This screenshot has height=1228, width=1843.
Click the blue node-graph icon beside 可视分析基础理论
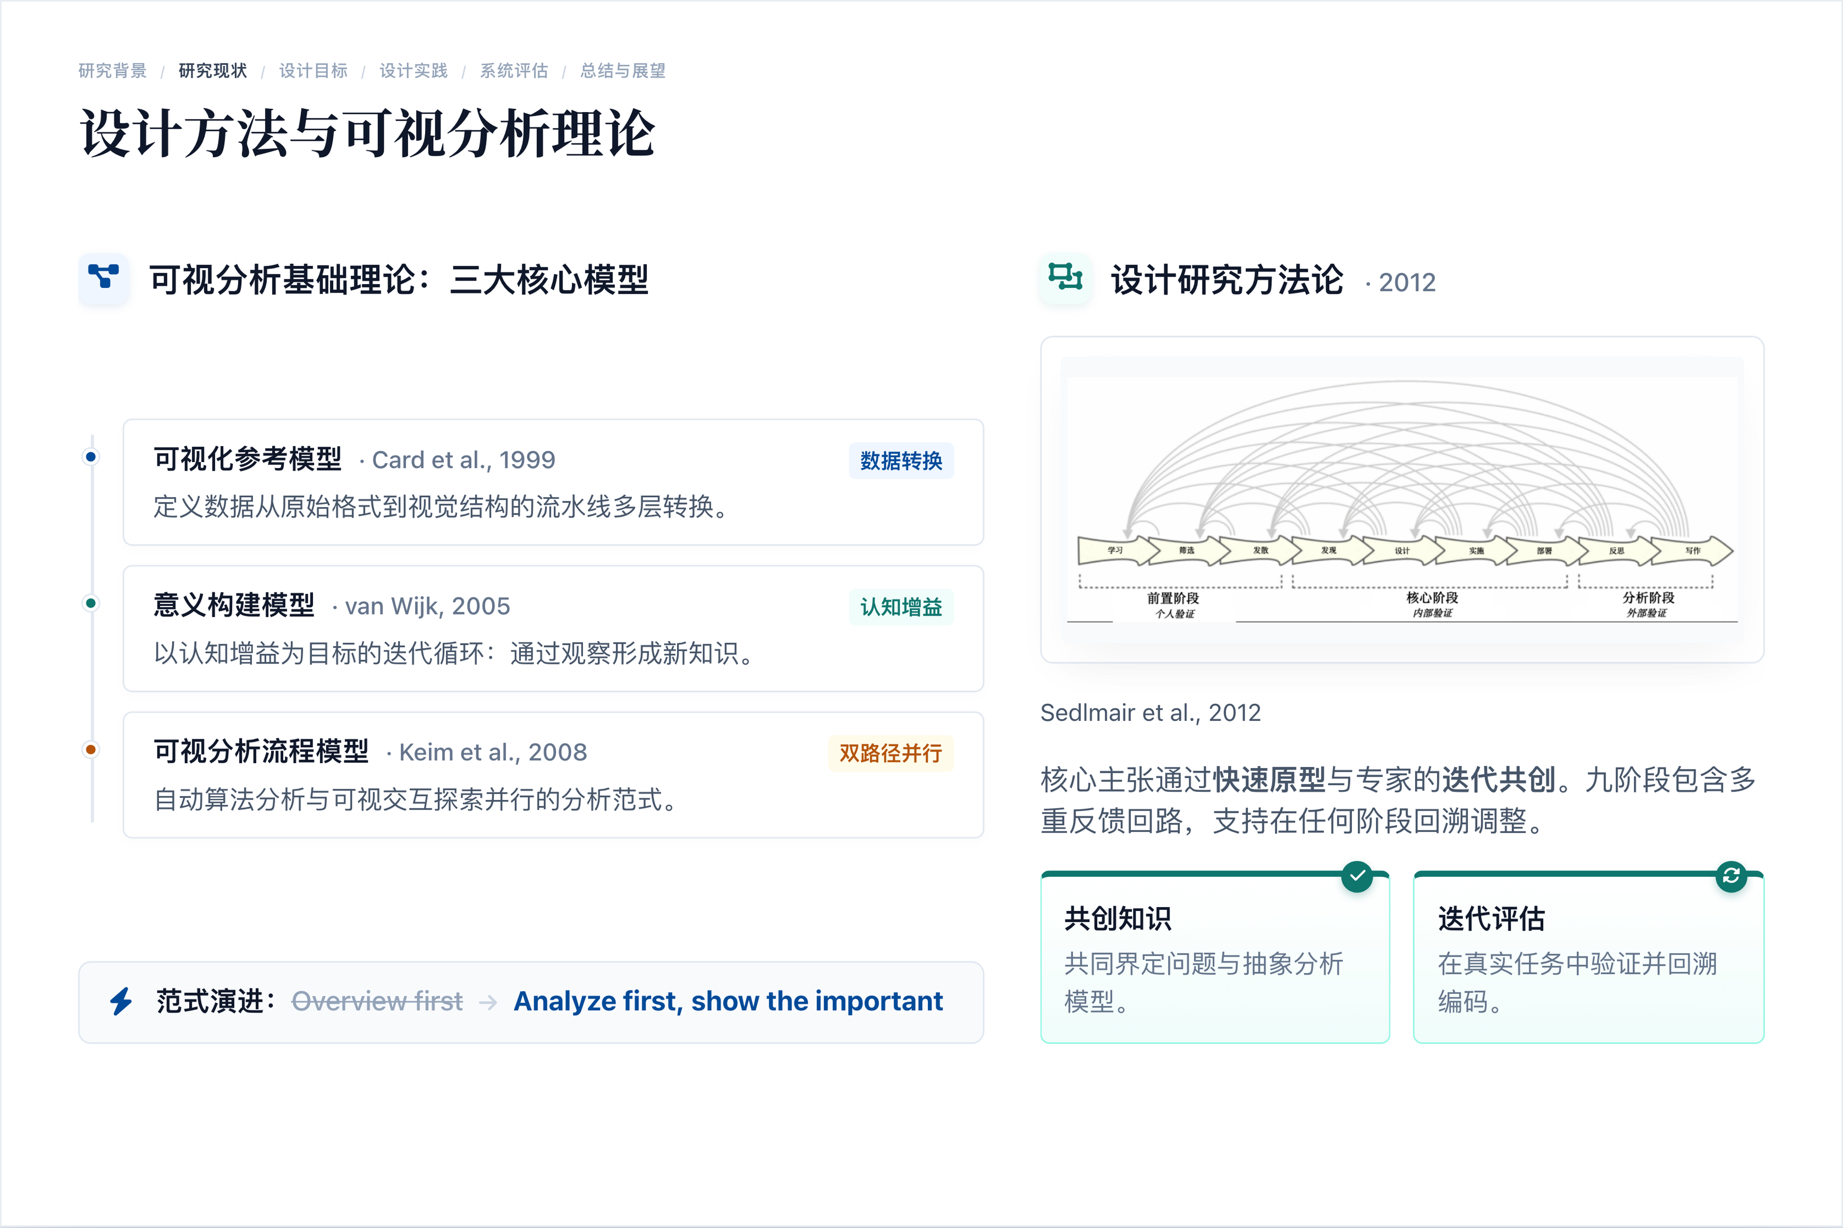[x=104, y=277]
